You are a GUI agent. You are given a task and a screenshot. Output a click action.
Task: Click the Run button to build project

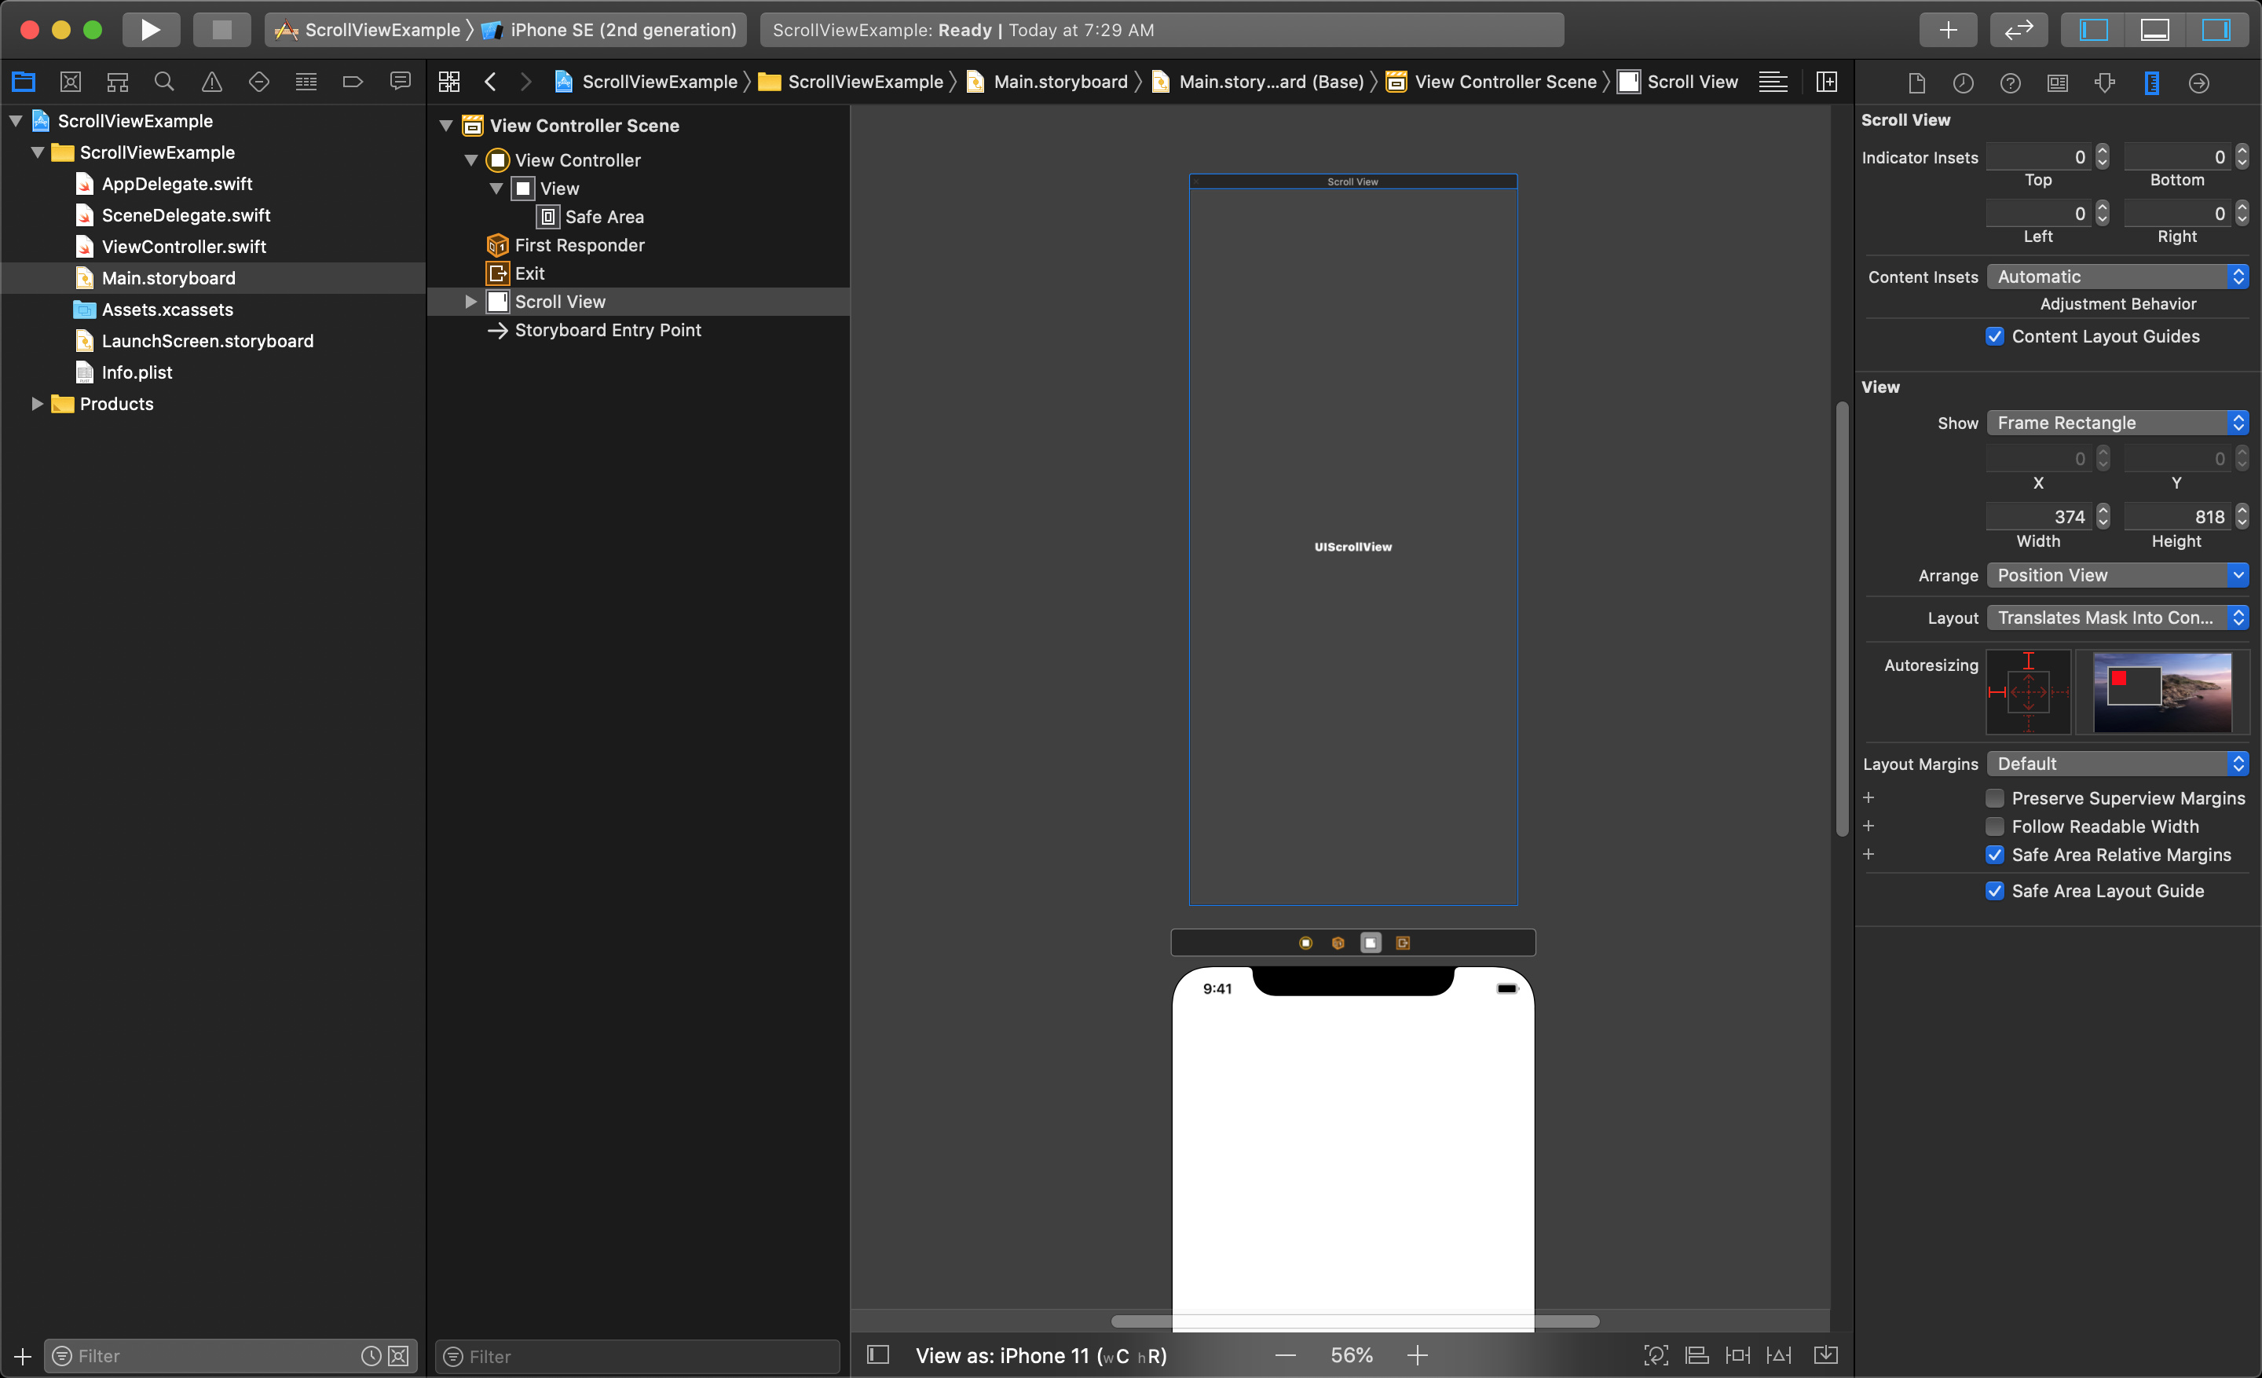(x=150, y=27)
